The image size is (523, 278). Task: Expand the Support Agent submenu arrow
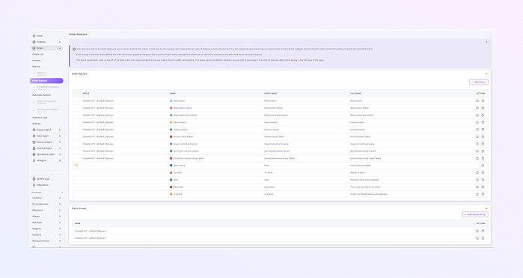60,130
